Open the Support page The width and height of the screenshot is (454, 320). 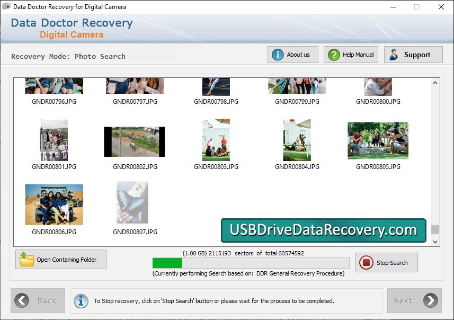pos(413,55)
